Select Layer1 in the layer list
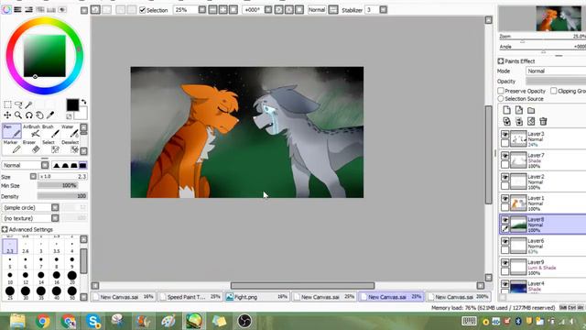The image size is (586, 330). tap(543, 203)
